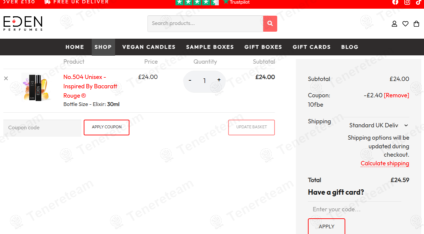Open the user account icon

click(x=394, y=24)
